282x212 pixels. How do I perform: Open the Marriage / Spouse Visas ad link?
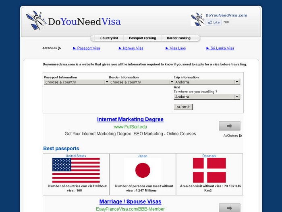coord(130,202)
